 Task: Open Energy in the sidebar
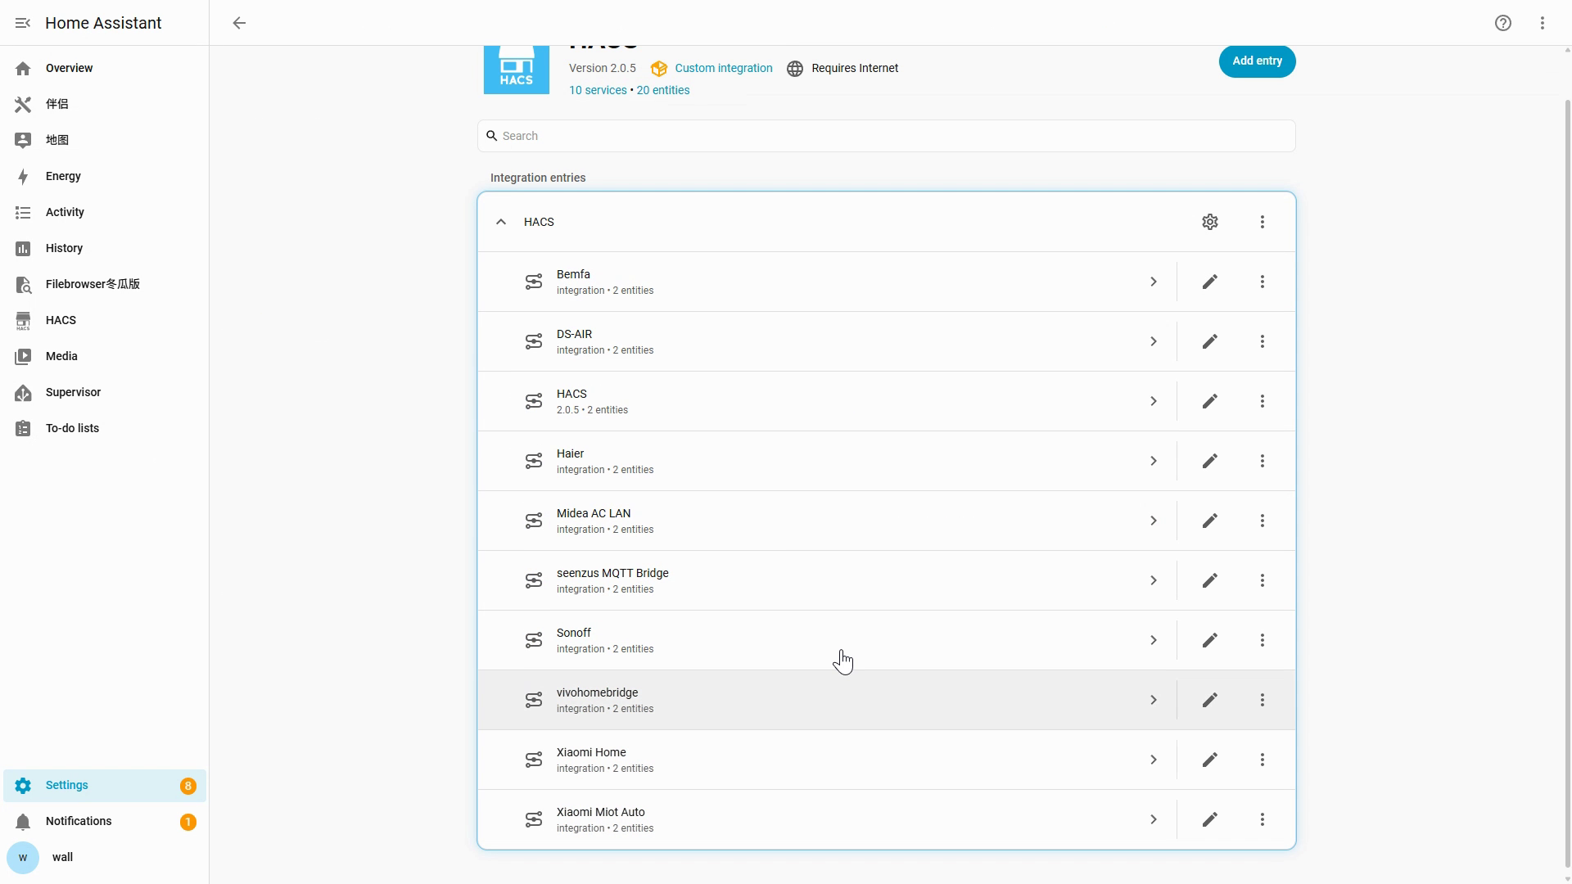105,176
